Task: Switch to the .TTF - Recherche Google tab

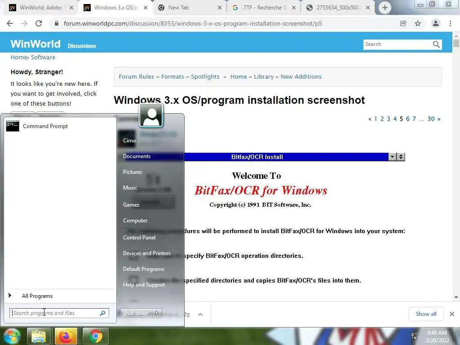Action: click(263, 8)
